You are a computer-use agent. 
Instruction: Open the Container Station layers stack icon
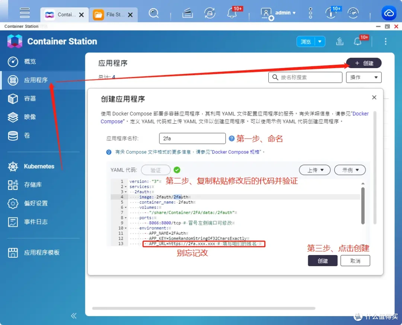point(339,41)
